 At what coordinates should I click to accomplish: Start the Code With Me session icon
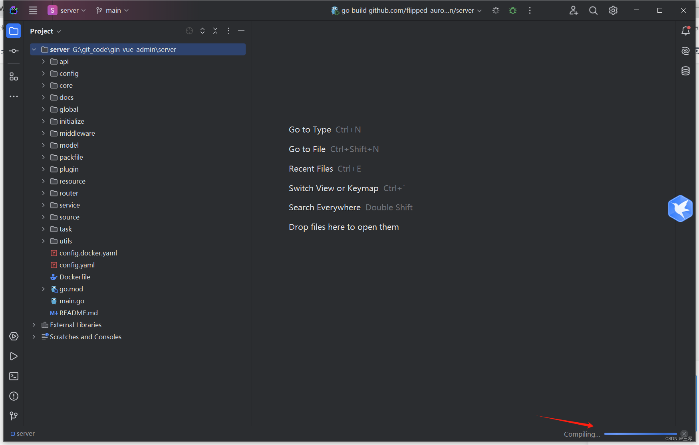[574, 10]
